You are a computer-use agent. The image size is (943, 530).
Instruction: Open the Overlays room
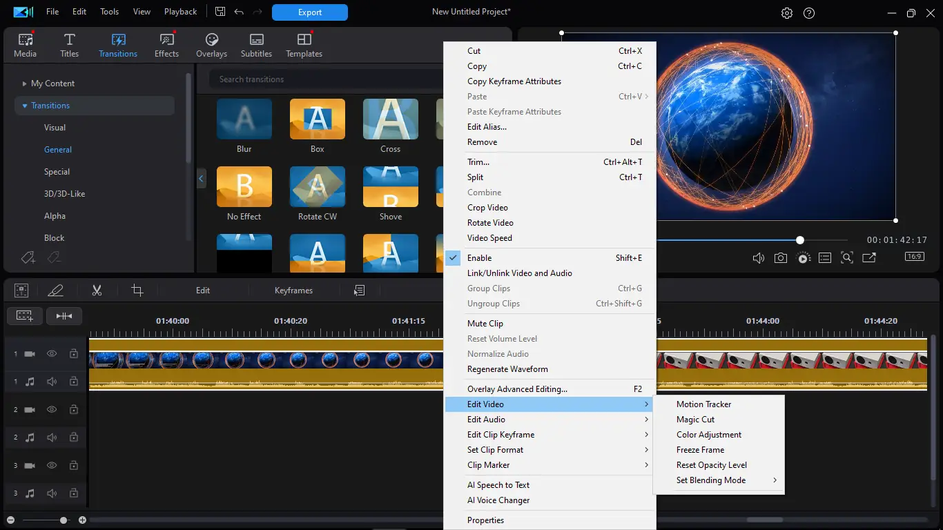coord(211,46)
